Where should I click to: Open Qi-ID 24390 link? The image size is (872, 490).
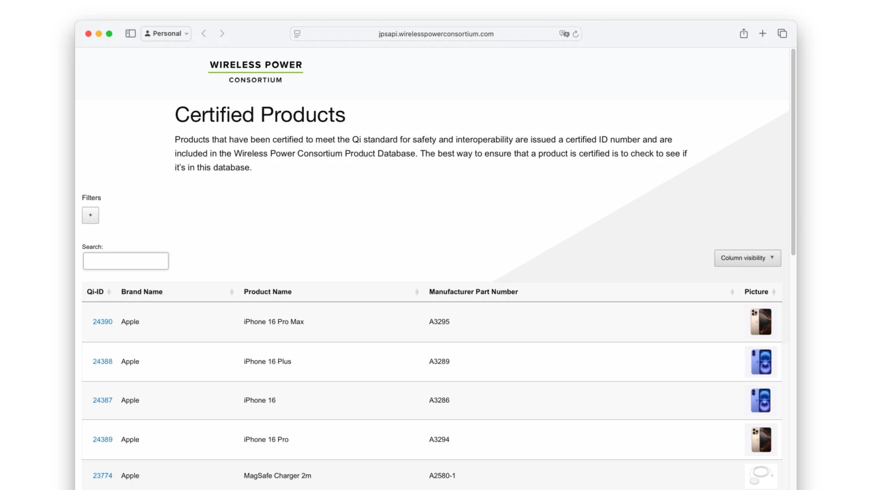pyautogui.click(x=102, y=322)
